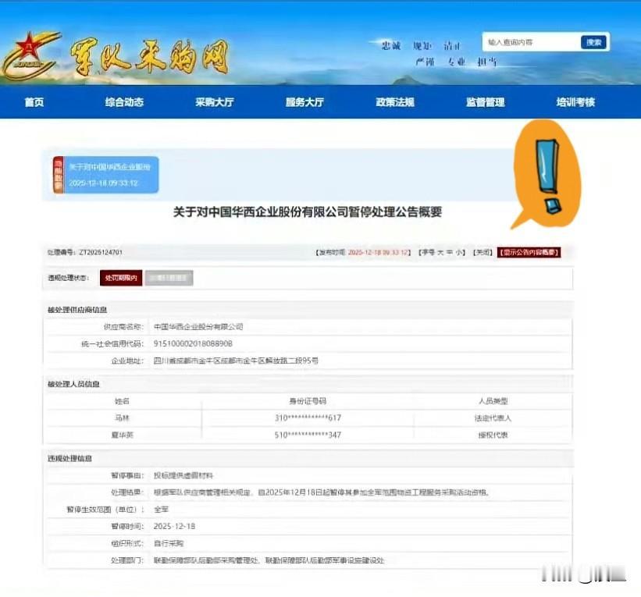Click the orange exclamation mark speech bubble
The width and height of the screenshot is (641, 597).
(x=549, y=176)
